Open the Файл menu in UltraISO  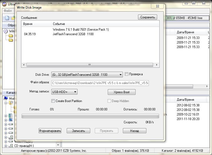coord(8,11)
